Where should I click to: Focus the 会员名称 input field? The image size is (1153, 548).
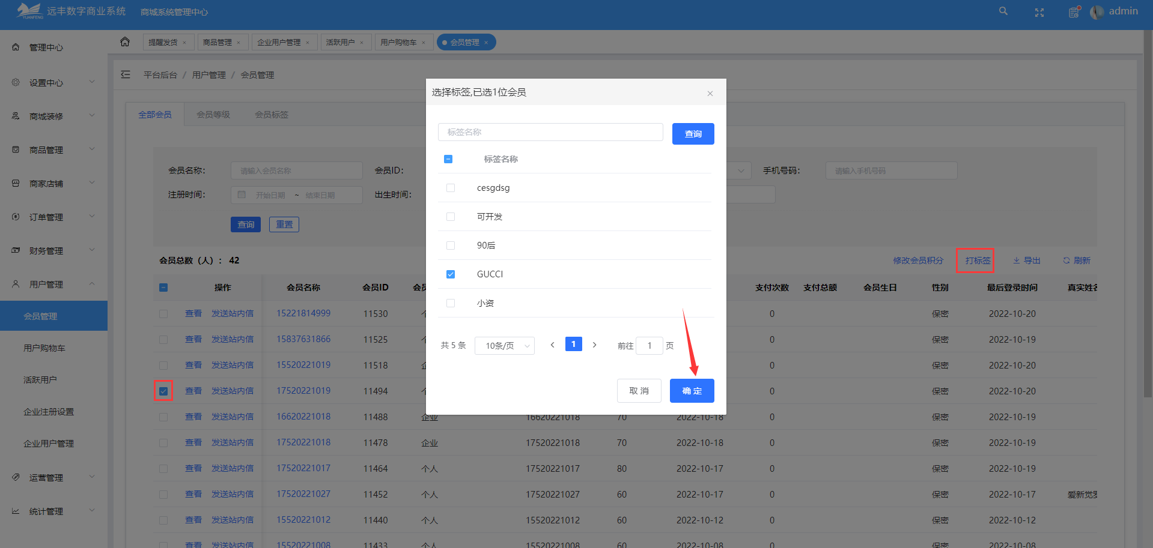click(297, 170)
